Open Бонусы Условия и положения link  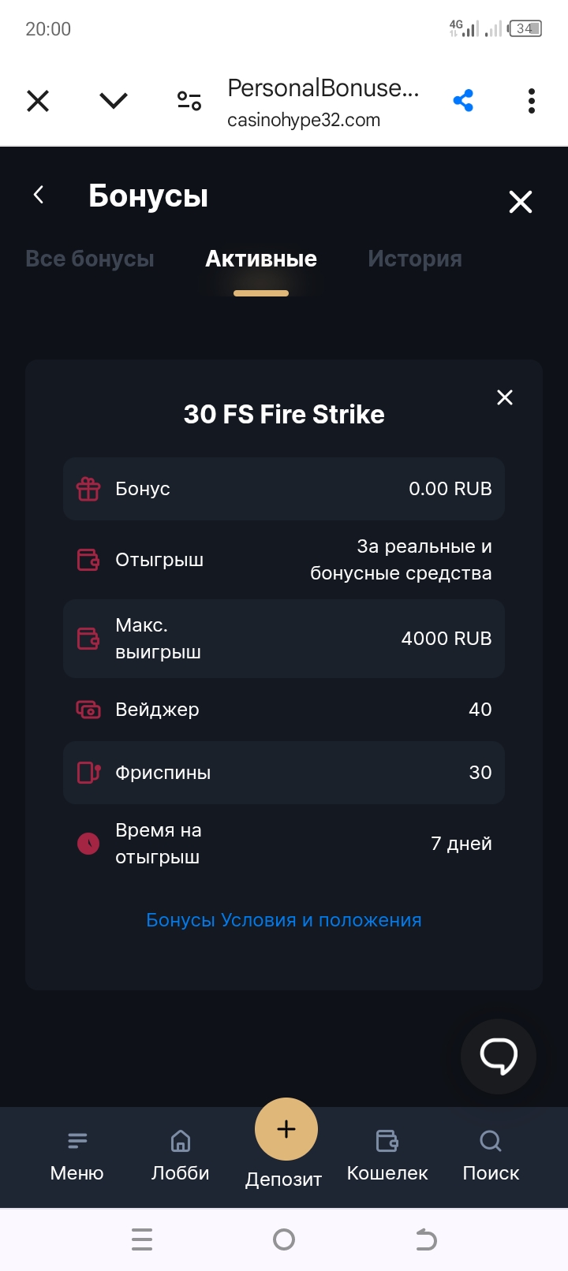[x=284, y=920]
